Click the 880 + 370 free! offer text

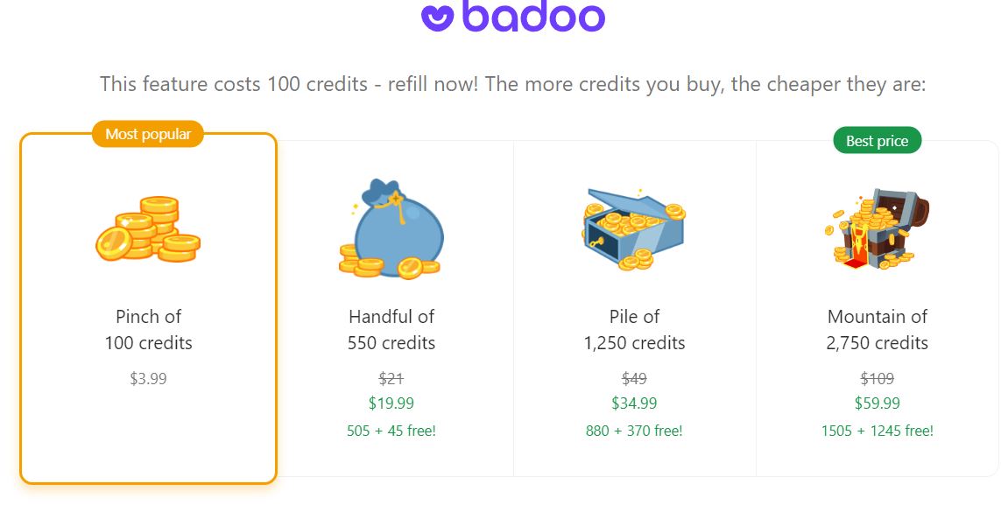click(x=634, y=431)
